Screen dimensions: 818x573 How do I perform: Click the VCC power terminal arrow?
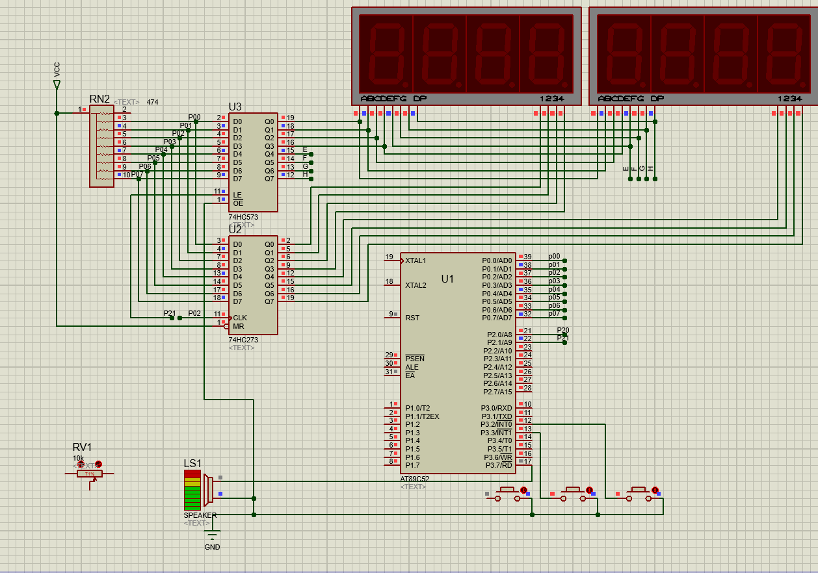click(x=57, y=84)
